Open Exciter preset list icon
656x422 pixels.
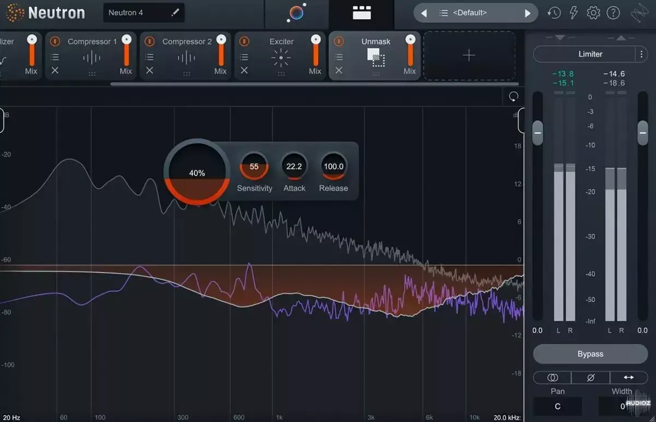tap(244, 57)
